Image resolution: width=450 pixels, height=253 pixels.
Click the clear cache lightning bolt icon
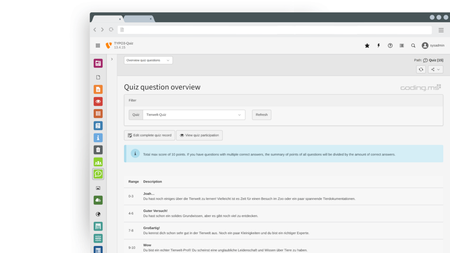click(x=379, y=45)
